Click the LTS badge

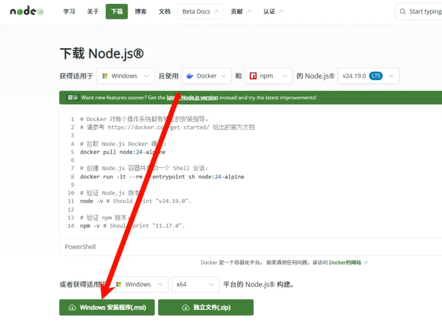pos(376,76)
